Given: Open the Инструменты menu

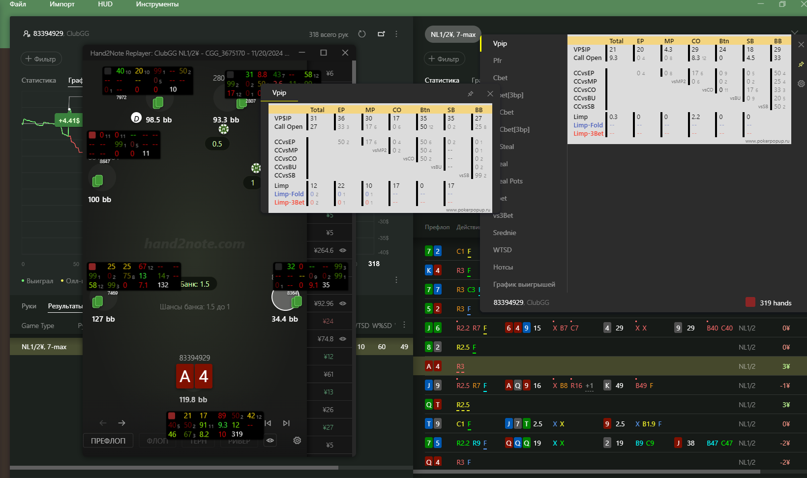Looking at the screenshot, I should point(157,4).
